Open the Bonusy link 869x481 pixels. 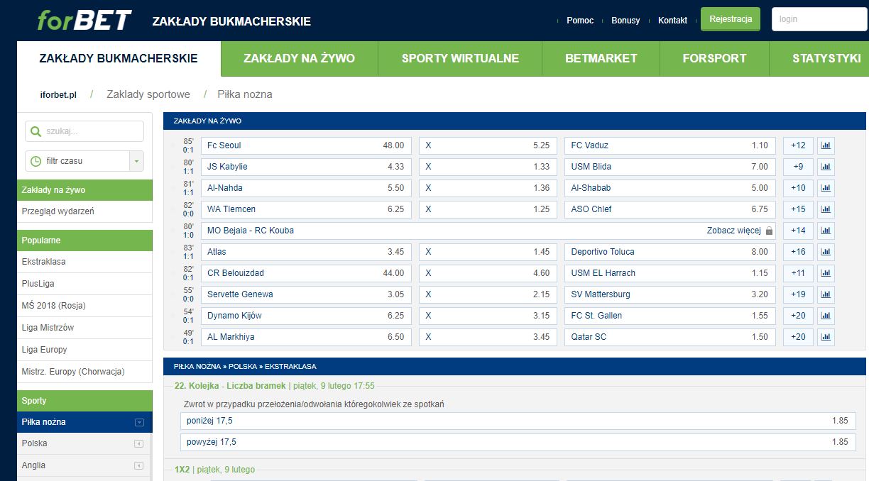(x=625, y=21)
